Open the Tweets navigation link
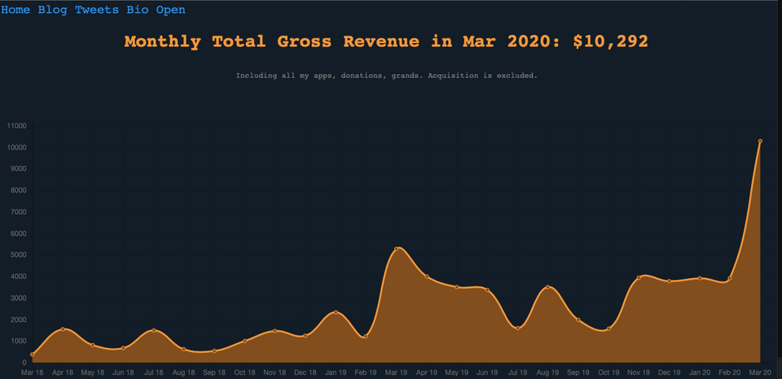This screenshot has height=379, width=782. pyautogui.click(x=97, y=10)
